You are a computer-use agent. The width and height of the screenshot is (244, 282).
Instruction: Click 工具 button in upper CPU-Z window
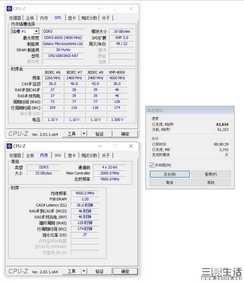coord(72,134)
